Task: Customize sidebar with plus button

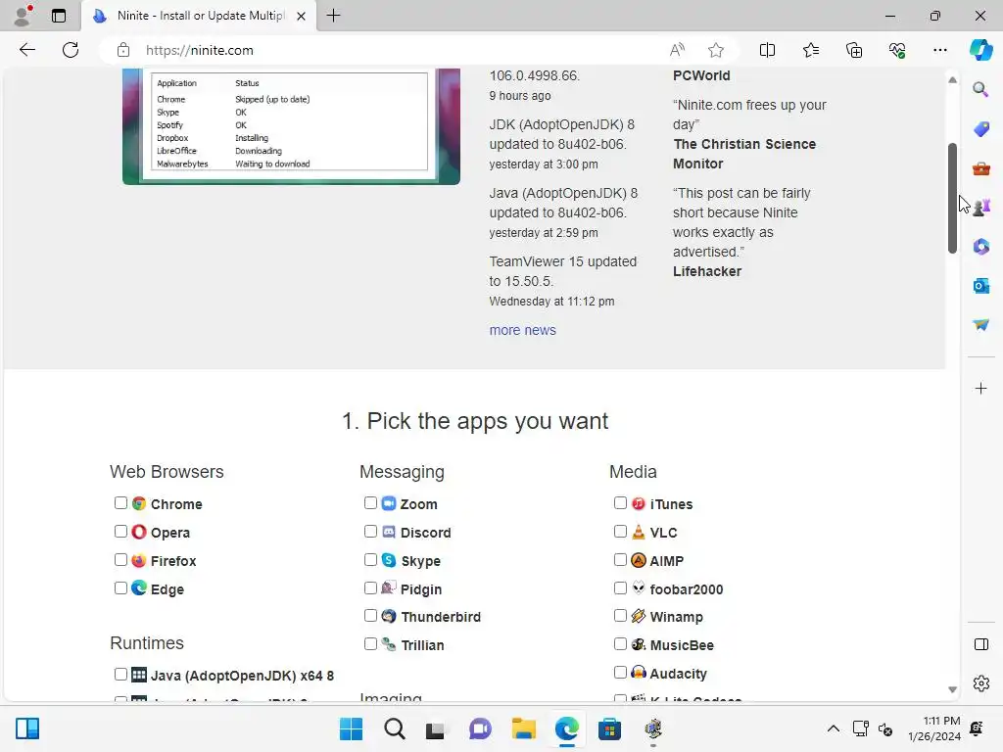Action: point(980,388)
